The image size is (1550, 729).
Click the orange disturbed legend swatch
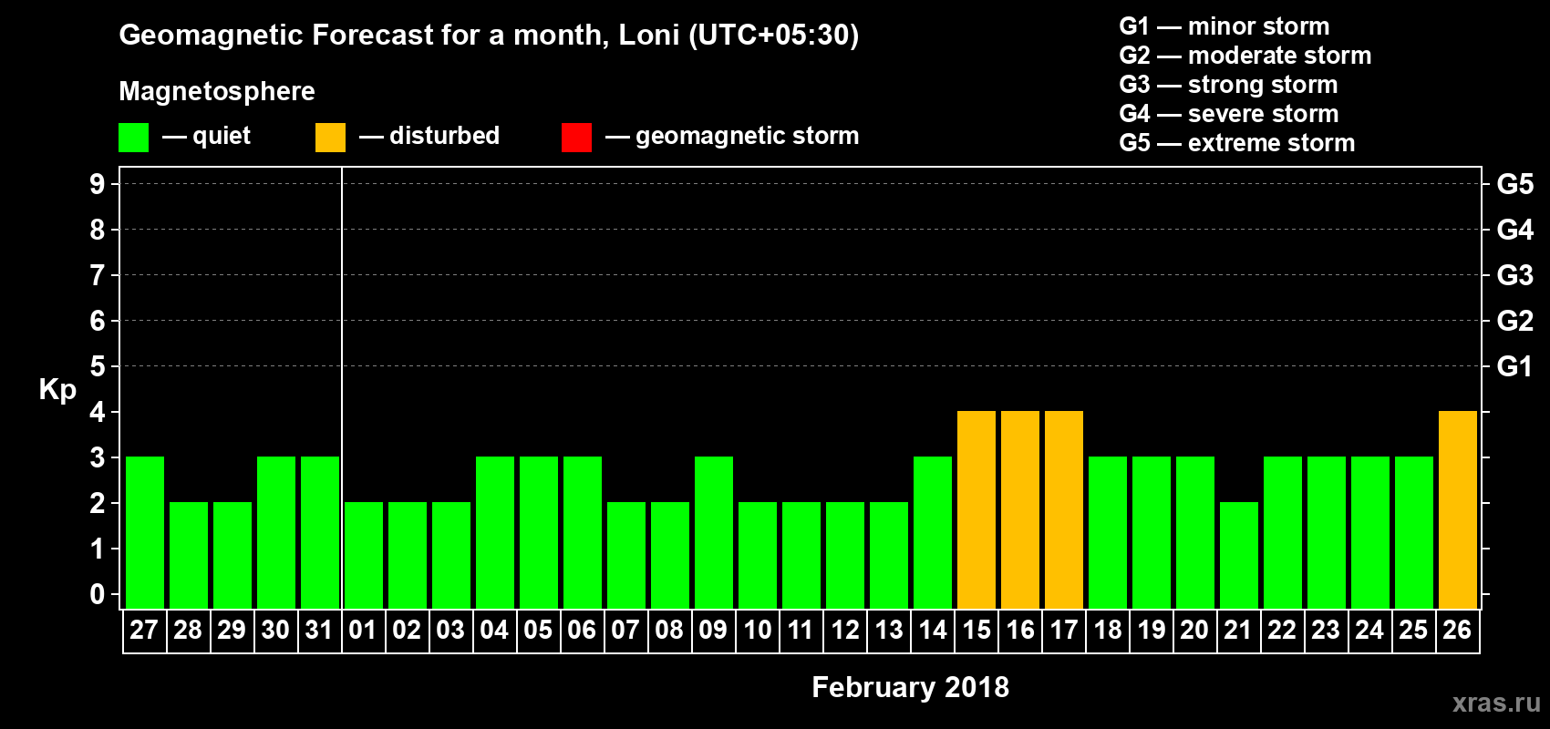(x=330, y=138)
